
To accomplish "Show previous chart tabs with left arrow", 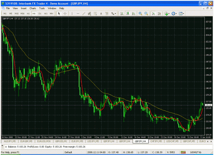I will pos(208,141).
